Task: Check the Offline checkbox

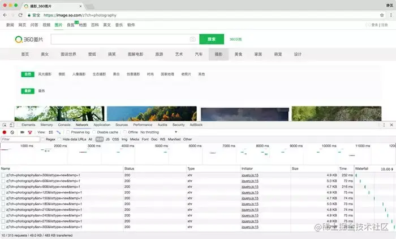Action: pos(125,132)
